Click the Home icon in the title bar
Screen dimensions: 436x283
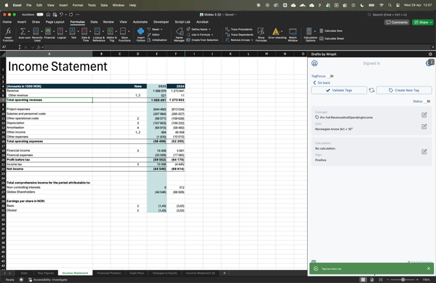tap(48, 14)
